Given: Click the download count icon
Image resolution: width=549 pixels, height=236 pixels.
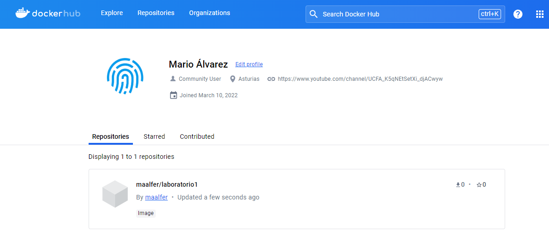Looking at the screenshot, I should pos(458,185).
